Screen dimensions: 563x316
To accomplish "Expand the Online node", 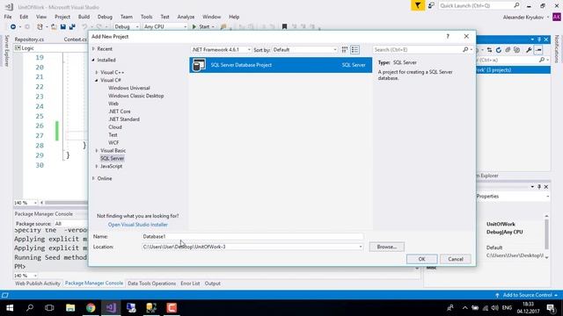I will (x=93, y=178).
